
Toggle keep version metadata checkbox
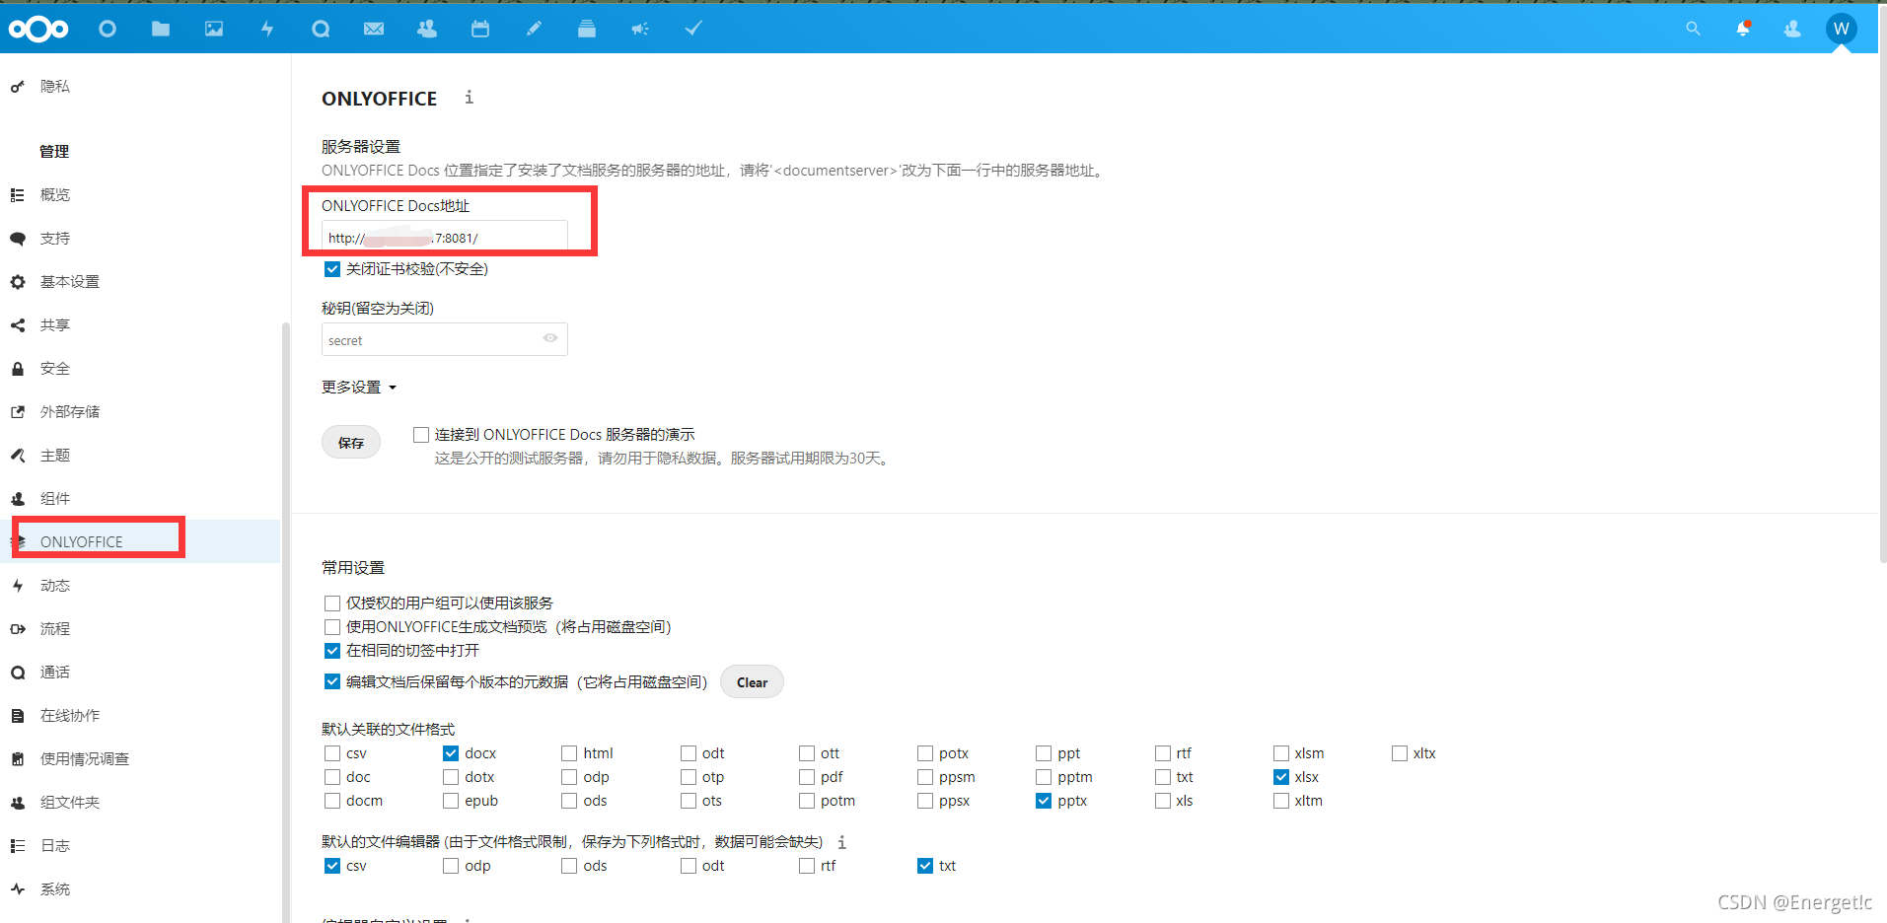point(332,682)
